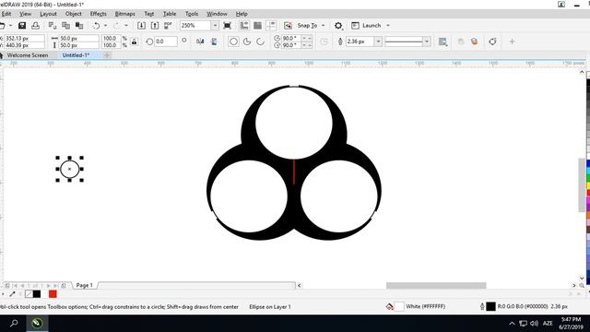Expand the Launch dropdown arrow

point(388,26)
